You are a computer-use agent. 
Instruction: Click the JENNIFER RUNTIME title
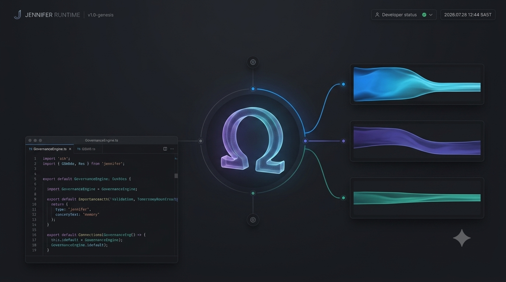(x=53, y=15)
